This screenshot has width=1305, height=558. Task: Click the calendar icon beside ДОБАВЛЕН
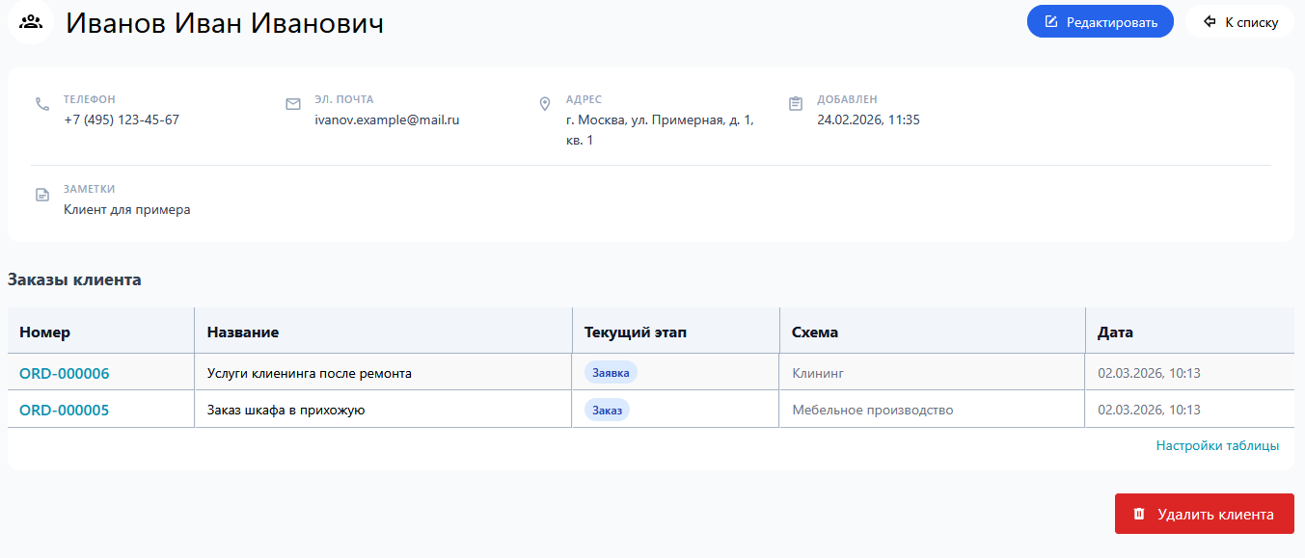(797, 102)
